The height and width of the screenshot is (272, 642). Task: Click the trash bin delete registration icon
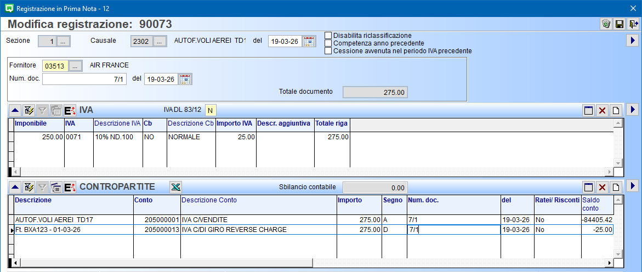(x=606, y=24)
